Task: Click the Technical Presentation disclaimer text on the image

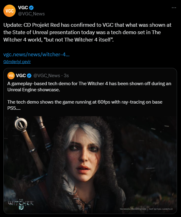Action: click(146, 209)
